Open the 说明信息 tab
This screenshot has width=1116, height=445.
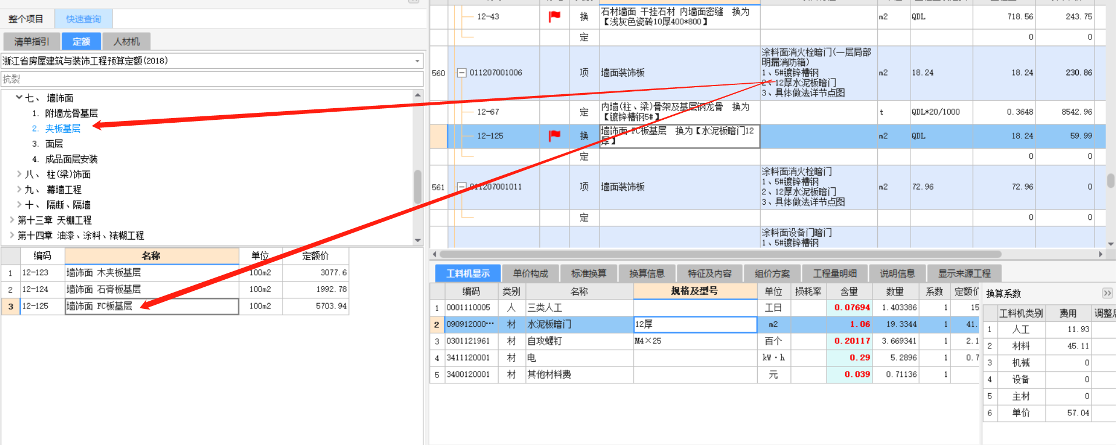pos(897,273)
